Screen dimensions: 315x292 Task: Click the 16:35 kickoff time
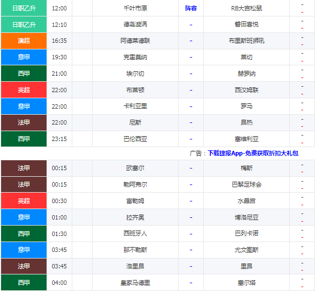pyautogui.click(x=59, y=41)
